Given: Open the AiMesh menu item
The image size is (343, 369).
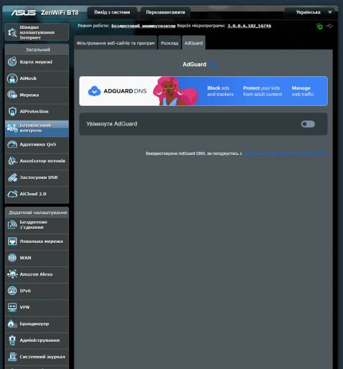Looking at the screenshot, I should tap(37, 78).
